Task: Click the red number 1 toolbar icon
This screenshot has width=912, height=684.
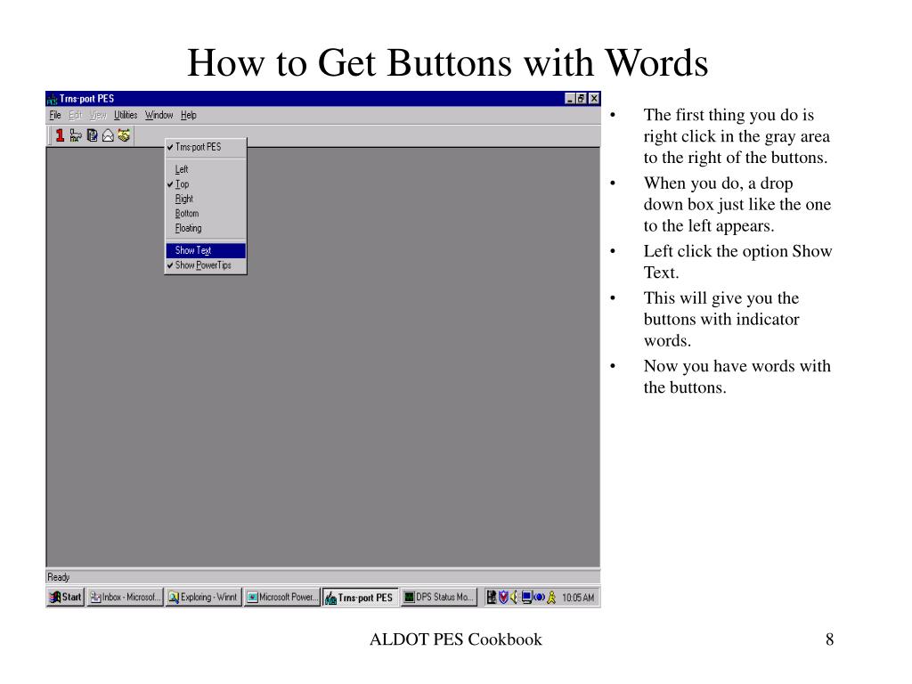Action: (x=60, y=135)
